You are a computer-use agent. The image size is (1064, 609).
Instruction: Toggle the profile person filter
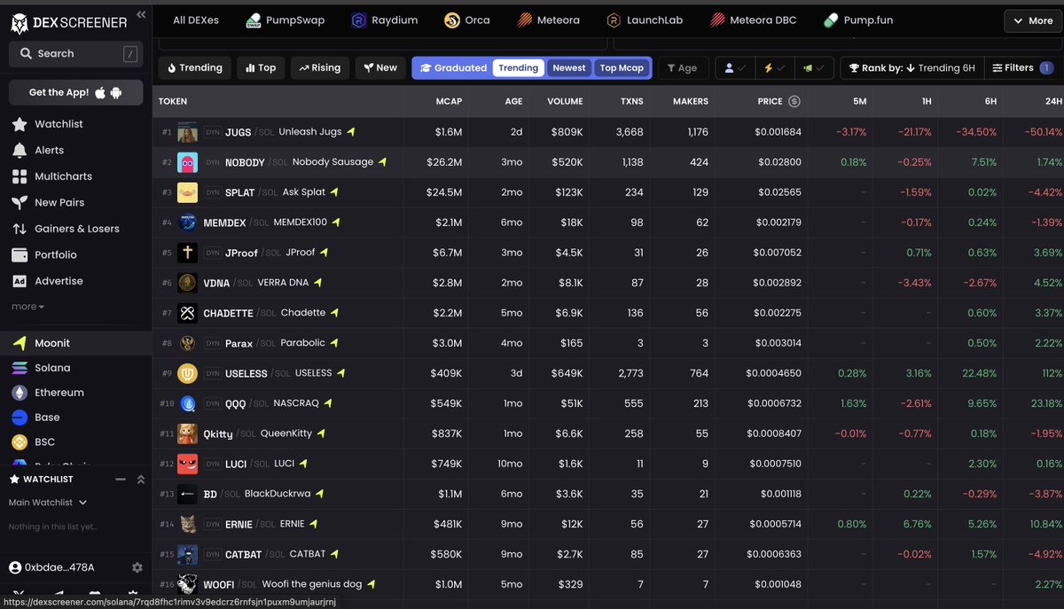click(735, 67)
